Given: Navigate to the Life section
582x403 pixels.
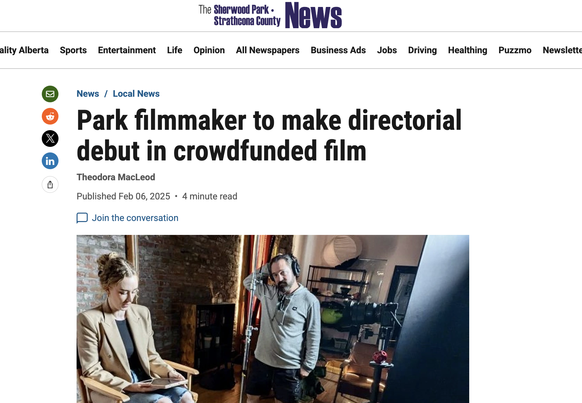Looking at the screenshot, I should (x=175, y=50).
